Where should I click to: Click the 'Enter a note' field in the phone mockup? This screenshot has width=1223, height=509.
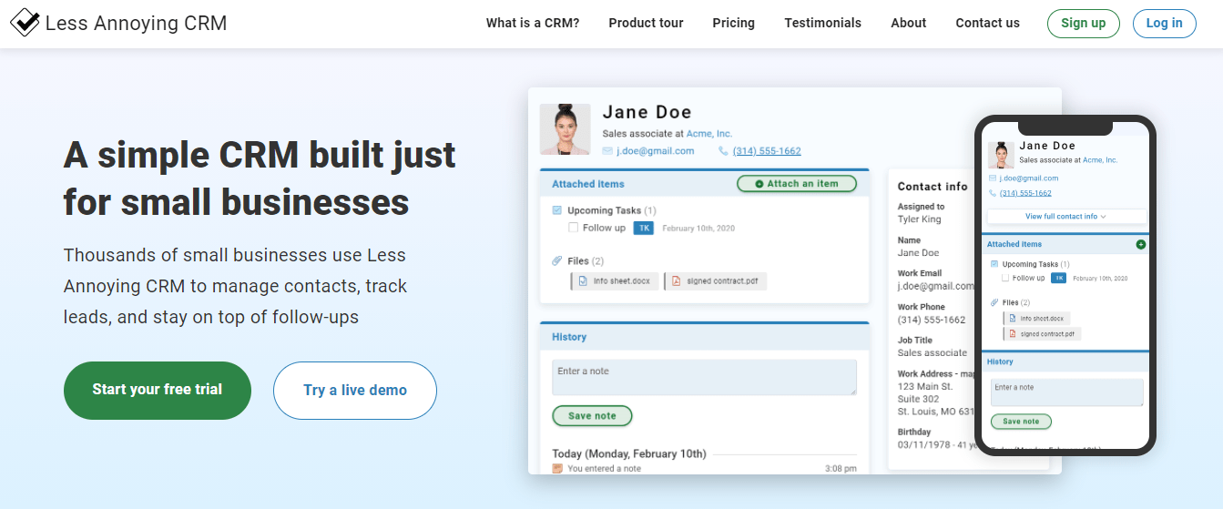pyautogui.click(x=1066, y=392)
